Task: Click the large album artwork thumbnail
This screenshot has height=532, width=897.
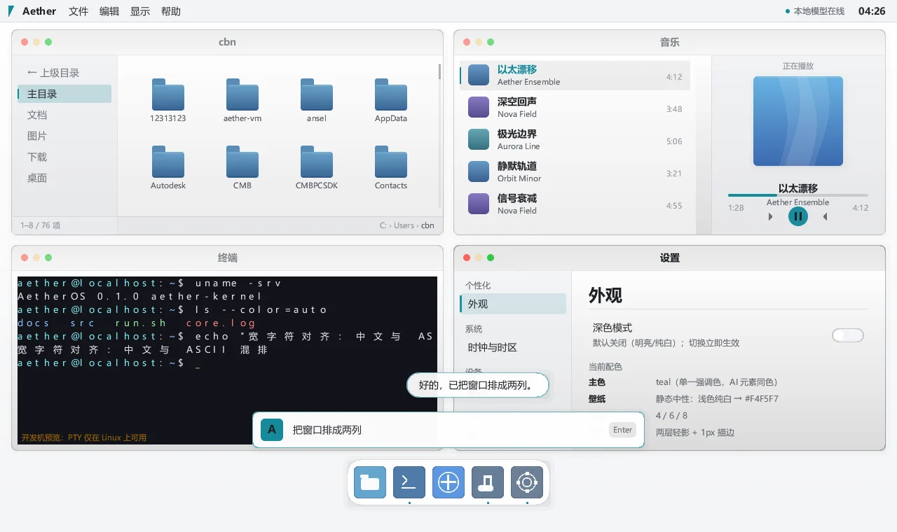Action: click(x=798, y=121)
